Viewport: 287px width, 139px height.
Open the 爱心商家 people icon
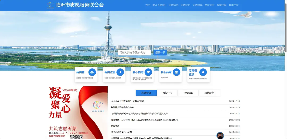click(x=176, y=72)
